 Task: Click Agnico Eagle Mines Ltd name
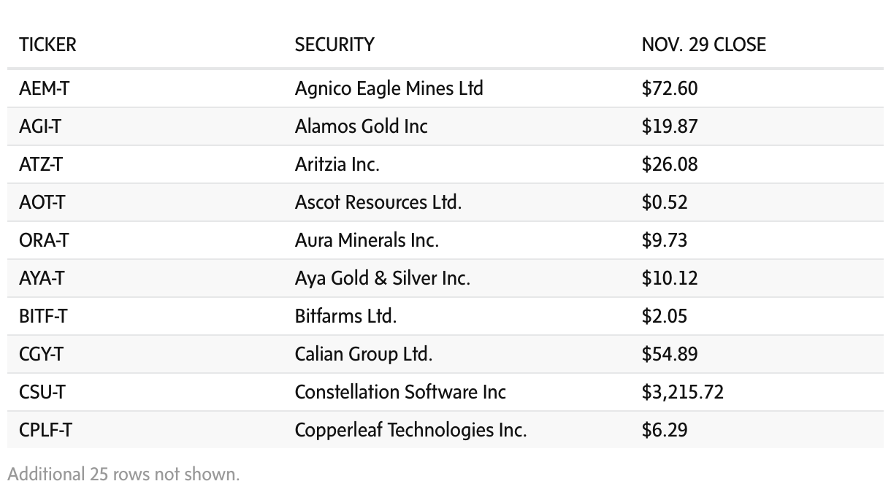389,88
